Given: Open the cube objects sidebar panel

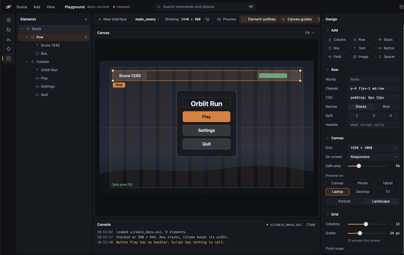Looking at the screenshot, I should 8,20.
